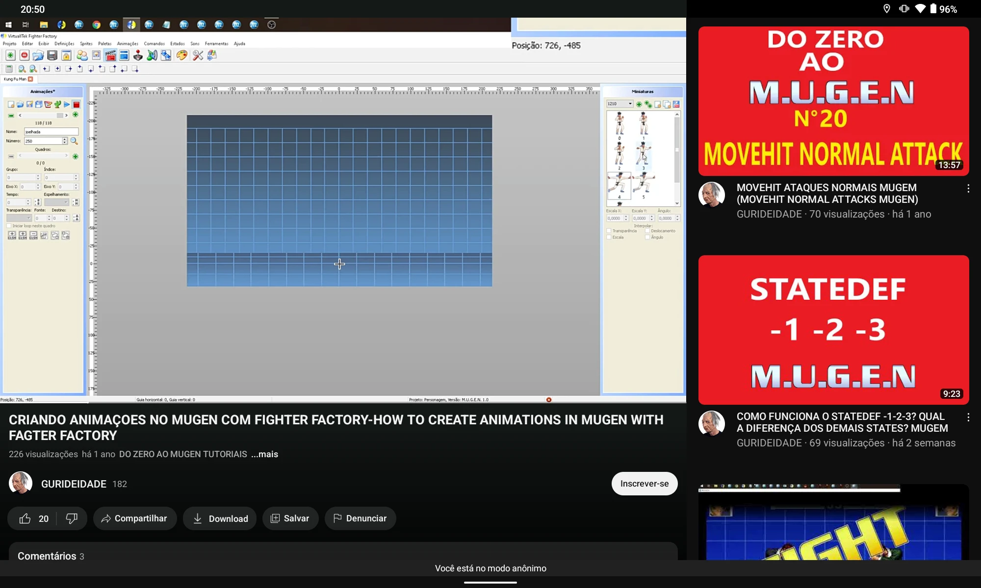Click the paint palette toolbar icon
The height and width of the screenshot is (588, 981).
click(x=182, y=55)
